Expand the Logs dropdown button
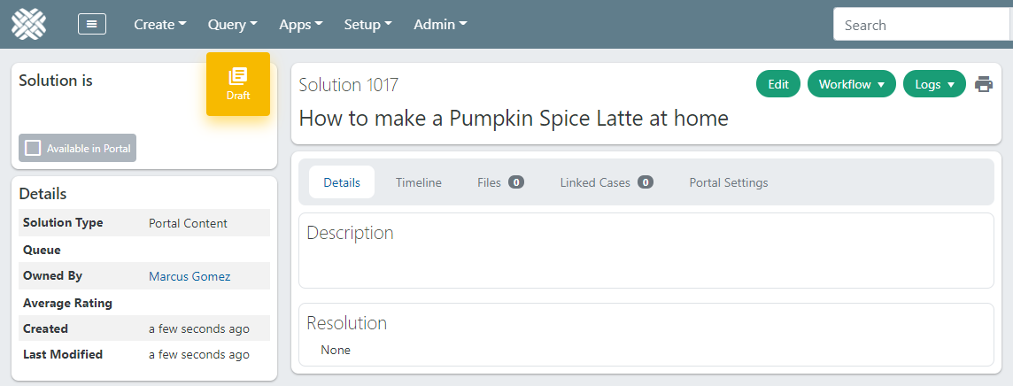The width and height of the screenshot is (1013, 386). coord(933,84)
